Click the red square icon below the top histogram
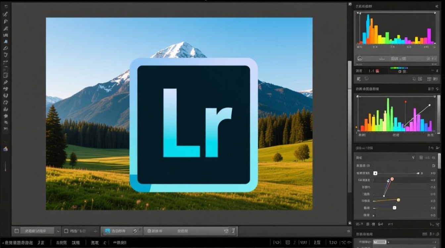 coord(377,71)
